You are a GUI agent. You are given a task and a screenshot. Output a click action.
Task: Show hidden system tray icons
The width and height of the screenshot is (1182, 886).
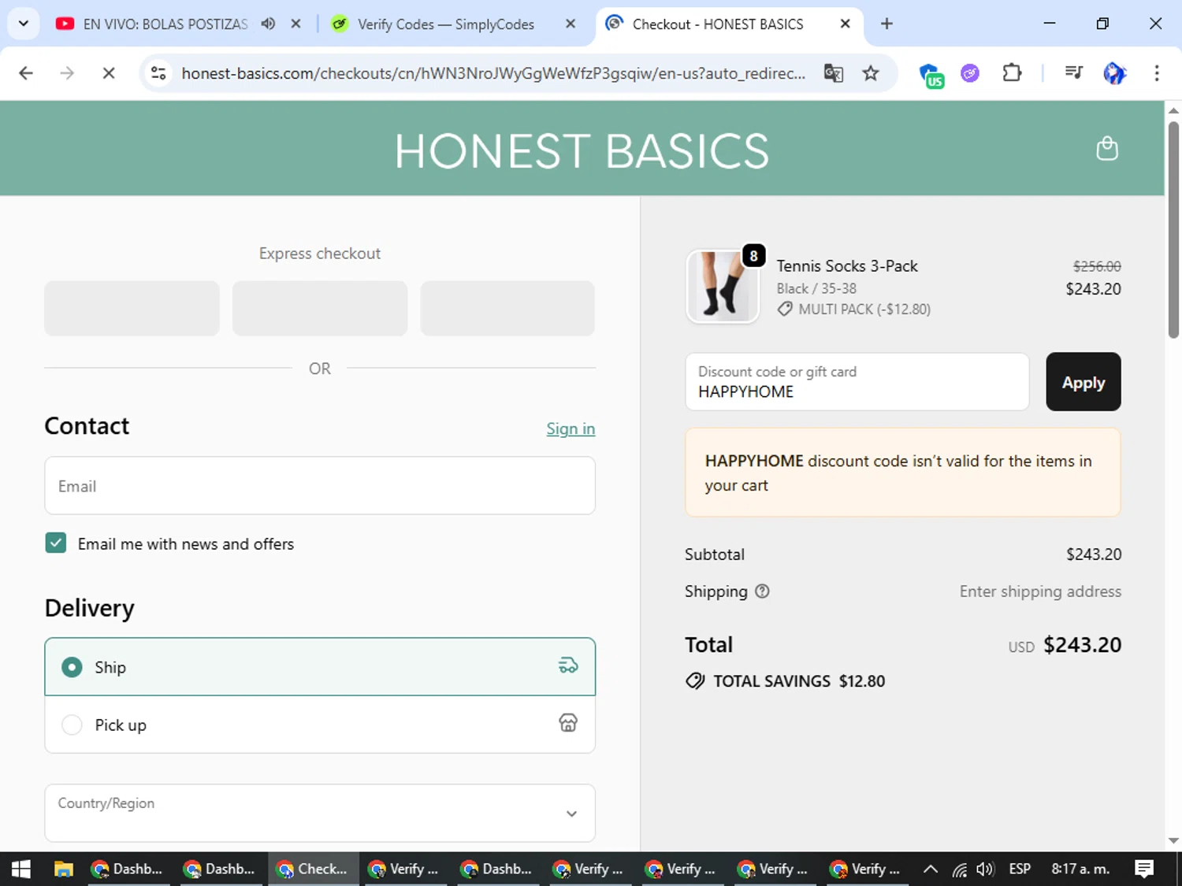(x=931, y=869)
